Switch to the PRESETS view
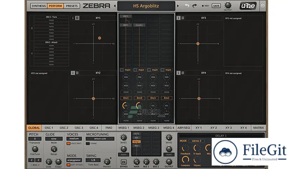 [x=72, y=6]
